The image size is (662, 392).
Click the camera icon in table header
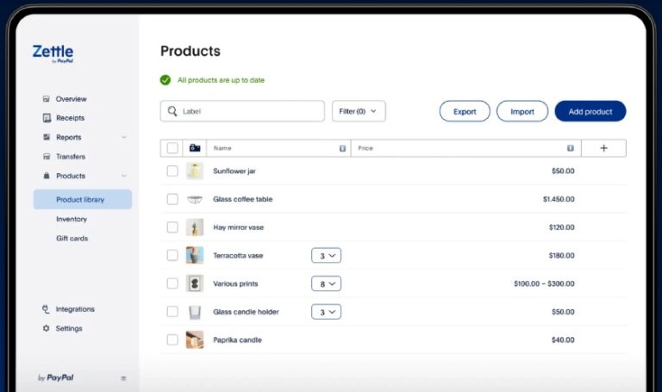pyautogui.click(x=195, y=148)
